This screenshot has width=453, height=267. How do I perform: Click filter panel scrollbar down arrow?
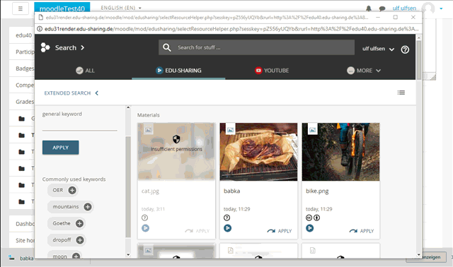click(x=128, y=254)
